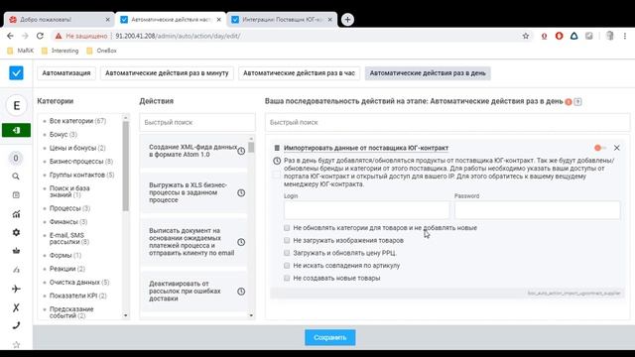This screenshot has width=635, height=357.
Task: Open the notifications counter showing 0
Action: click(16, 159)
